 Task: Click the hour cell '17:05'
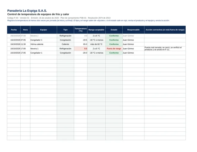click(25, 53)
